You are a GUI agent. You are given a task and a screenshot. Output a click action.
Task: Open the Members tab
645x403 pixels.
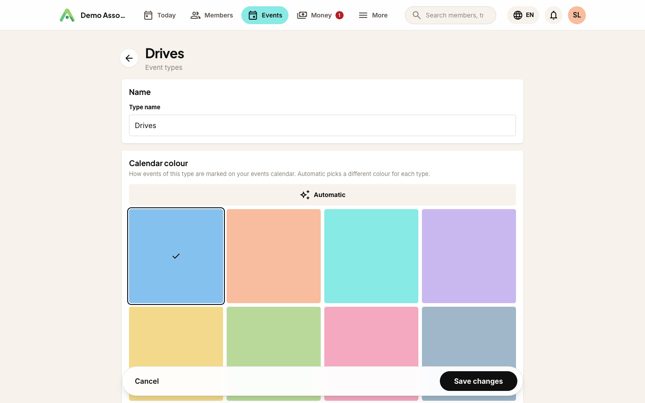coord(211,15)
